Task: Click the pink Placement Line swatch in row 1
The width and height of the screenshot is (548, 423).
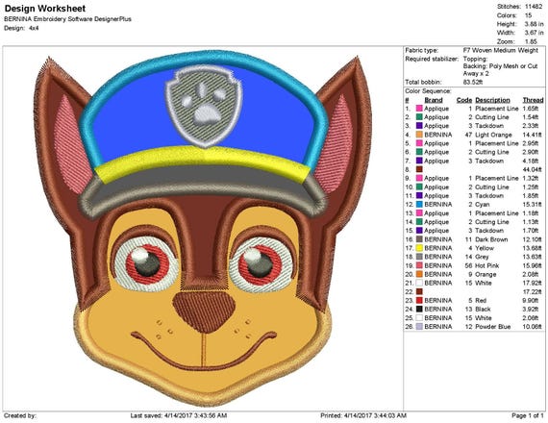Action: 419,109
